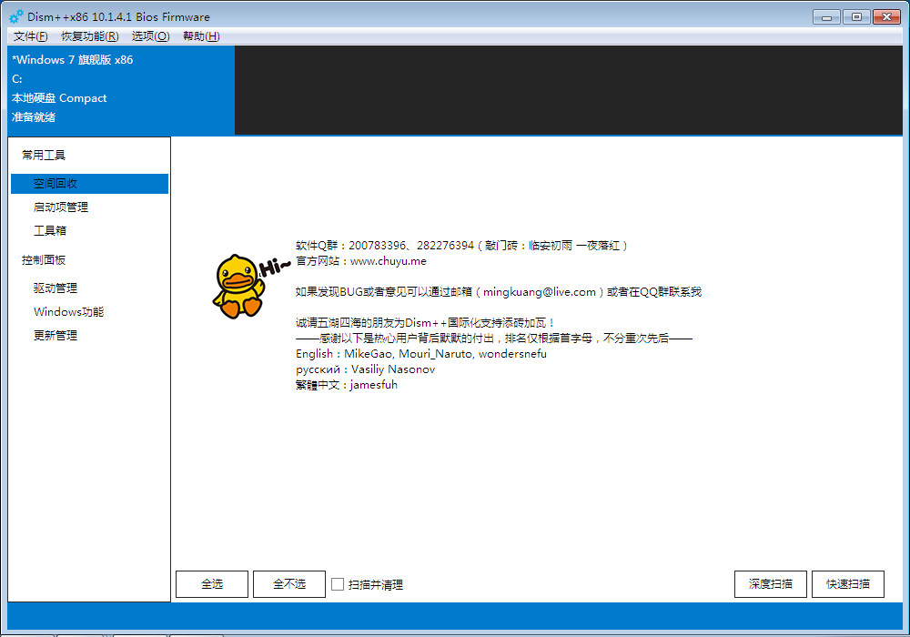Open the 文件(F) menu
910x637 pixels.
coord(30,36)
